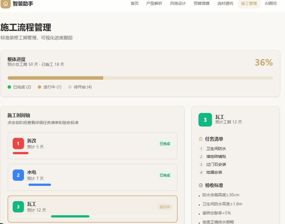Click the 任务清单 heading text
Viewport: 285px width, 224px height.
[214, 139]
